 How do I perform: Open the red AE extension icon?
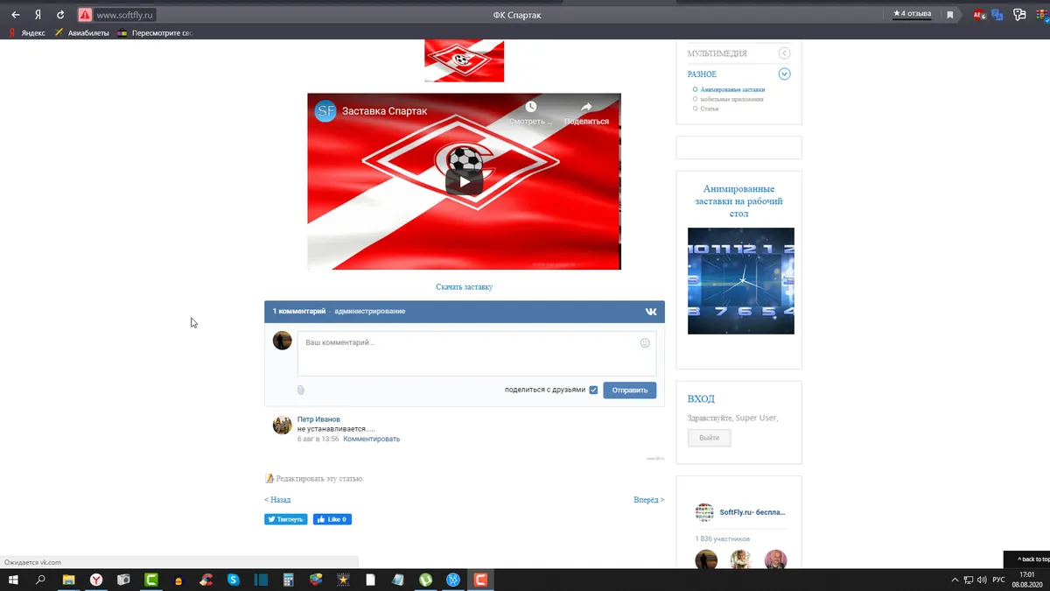coord(979,15)
